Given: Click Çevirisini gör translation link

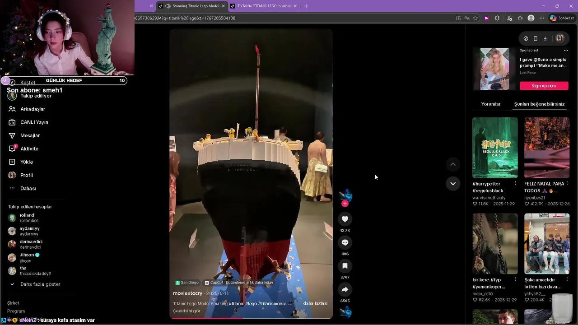Looking at the screenshot, I should [x=186, y=311].
